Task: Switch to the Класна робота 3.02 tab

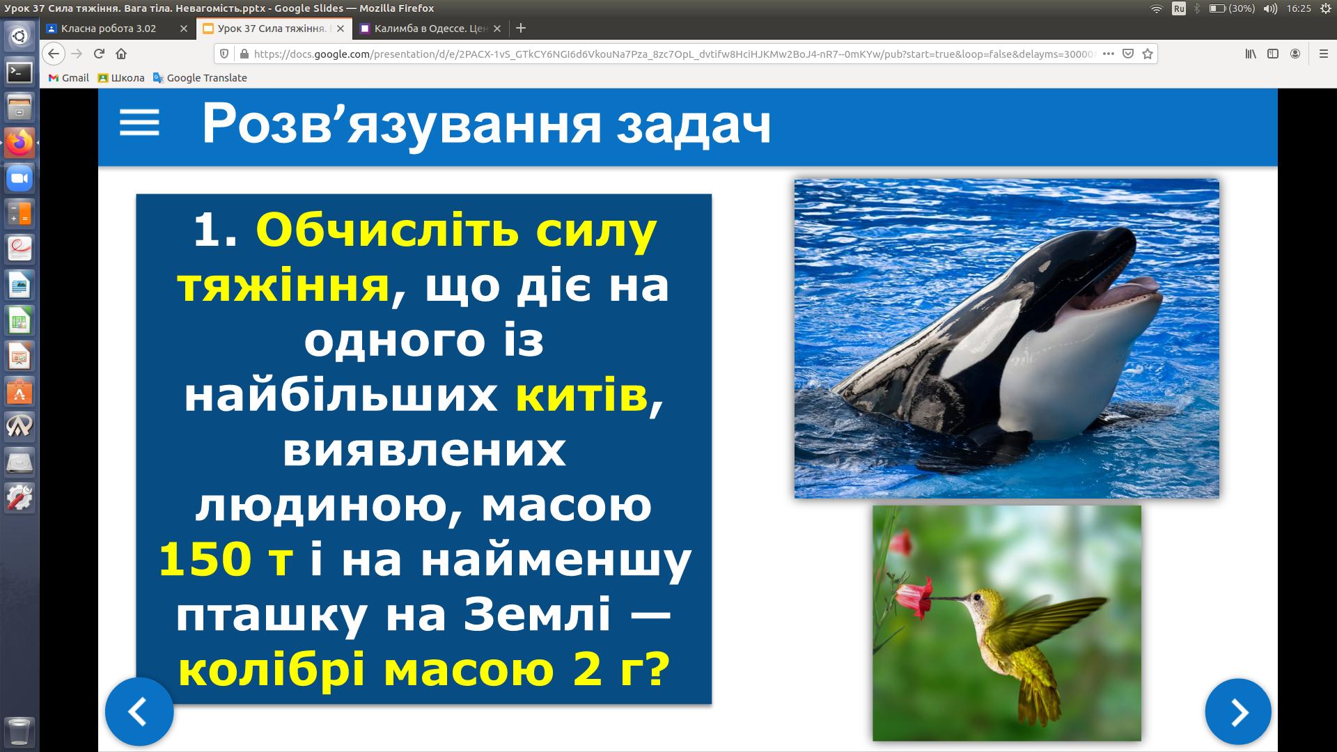Action: [109, 29]
